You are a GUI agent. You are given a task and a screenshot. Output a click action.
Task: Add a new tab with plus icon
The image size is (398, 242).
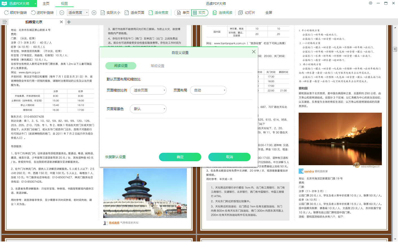69,22
